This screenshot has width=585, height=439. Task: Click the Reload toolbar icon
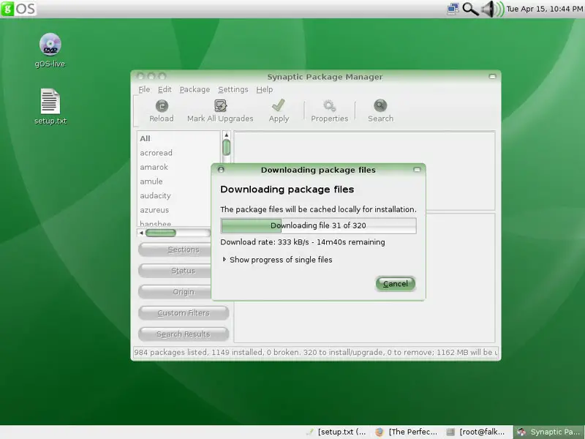coord(162,106)
